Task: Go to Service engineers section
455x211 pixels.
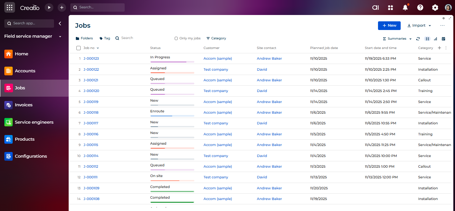Action: click(x=34, y=122)
